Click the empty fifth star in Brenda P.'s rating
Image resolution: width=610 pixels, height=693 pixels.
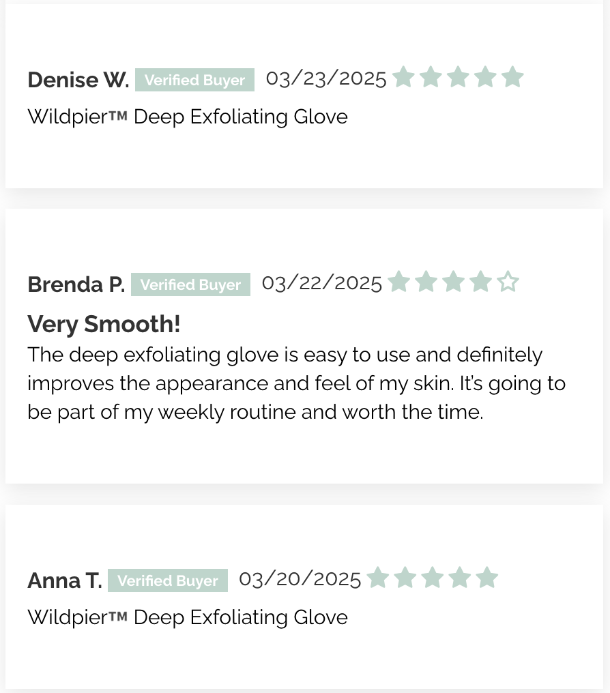point(508,282)
